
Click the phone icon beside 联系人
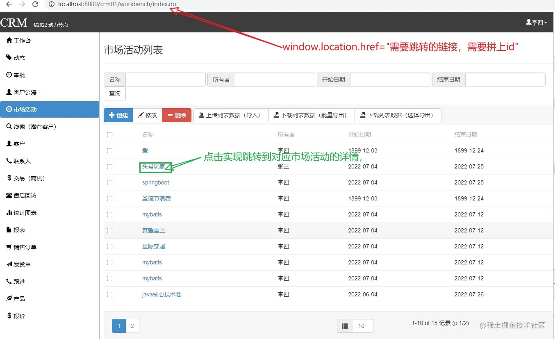pos(9,161)
